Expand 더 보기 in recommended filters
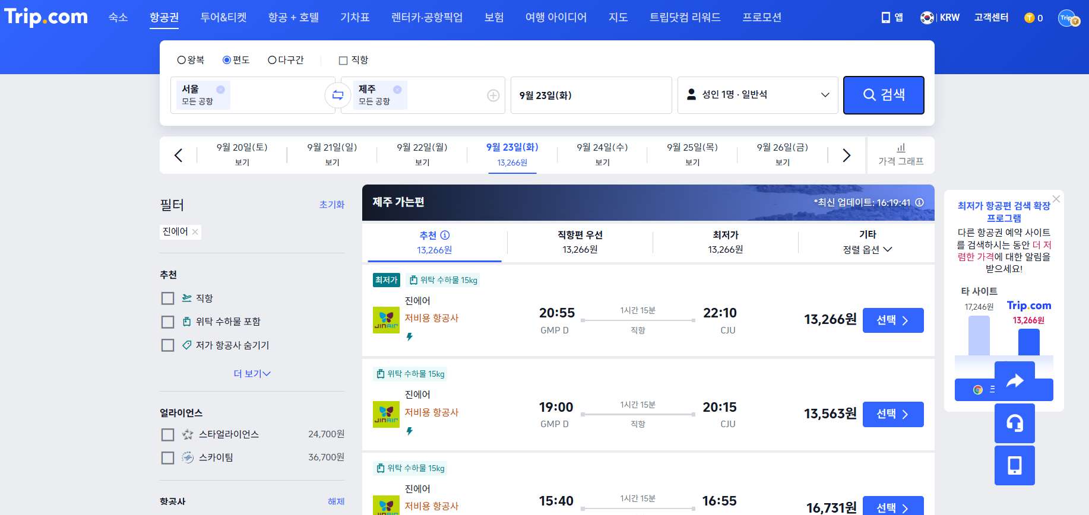This screenshot has width=1089, height=515. pos(252,374)
